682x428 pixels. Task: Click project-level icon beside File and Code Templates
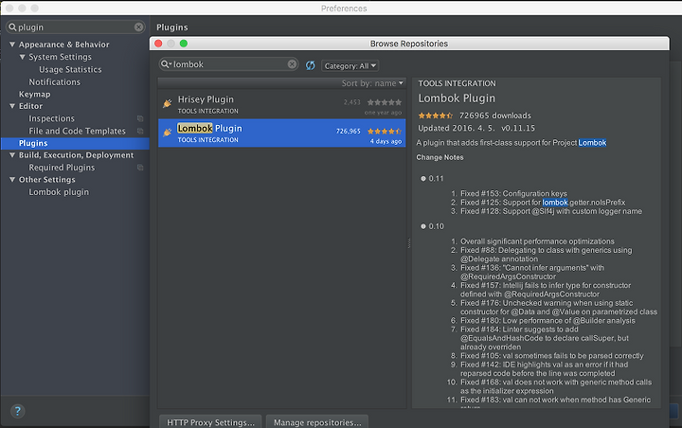pyautogui.click(x=140, y=131)
